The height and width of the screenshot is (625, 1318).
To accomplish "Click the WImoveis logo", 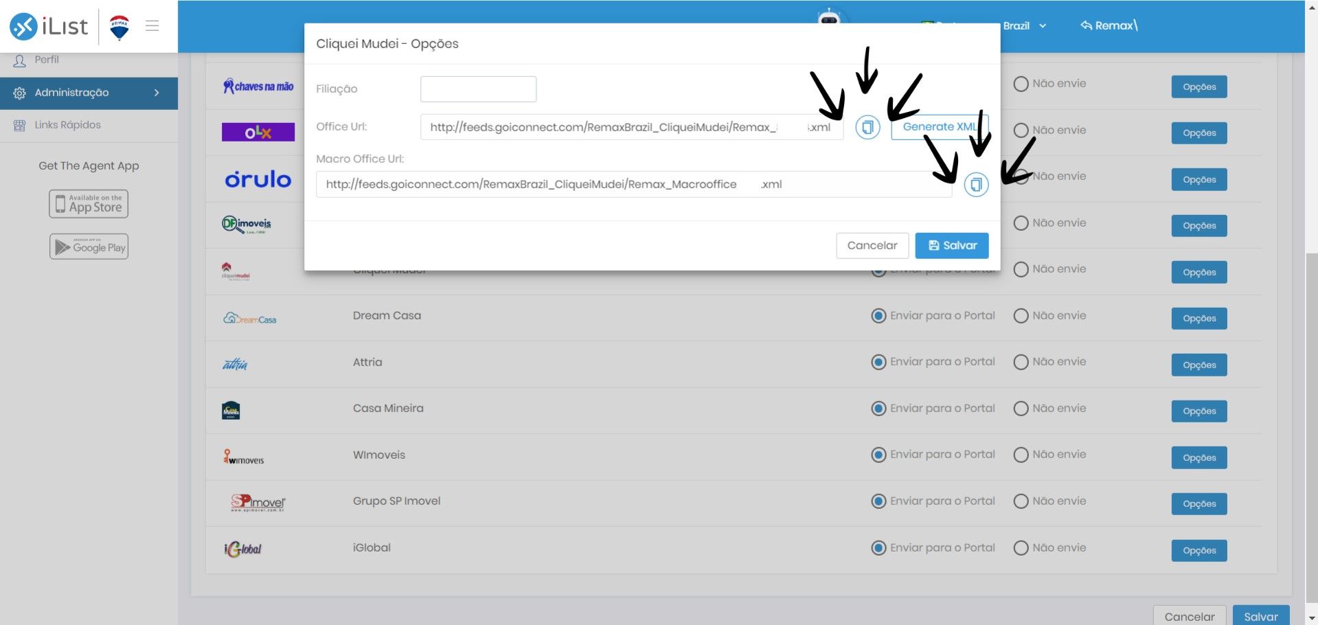I will [243, 457].
